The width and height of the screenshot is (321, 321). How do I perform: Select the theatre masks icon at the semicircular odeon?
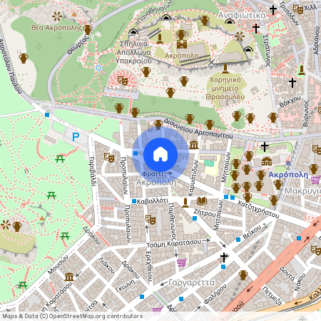point(123,81)
